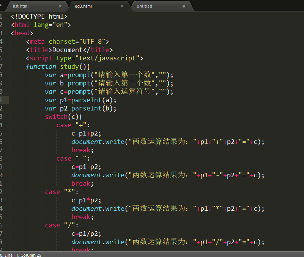Place cursor on the case "+" line

pyautogui.click(x=72, y=125)
